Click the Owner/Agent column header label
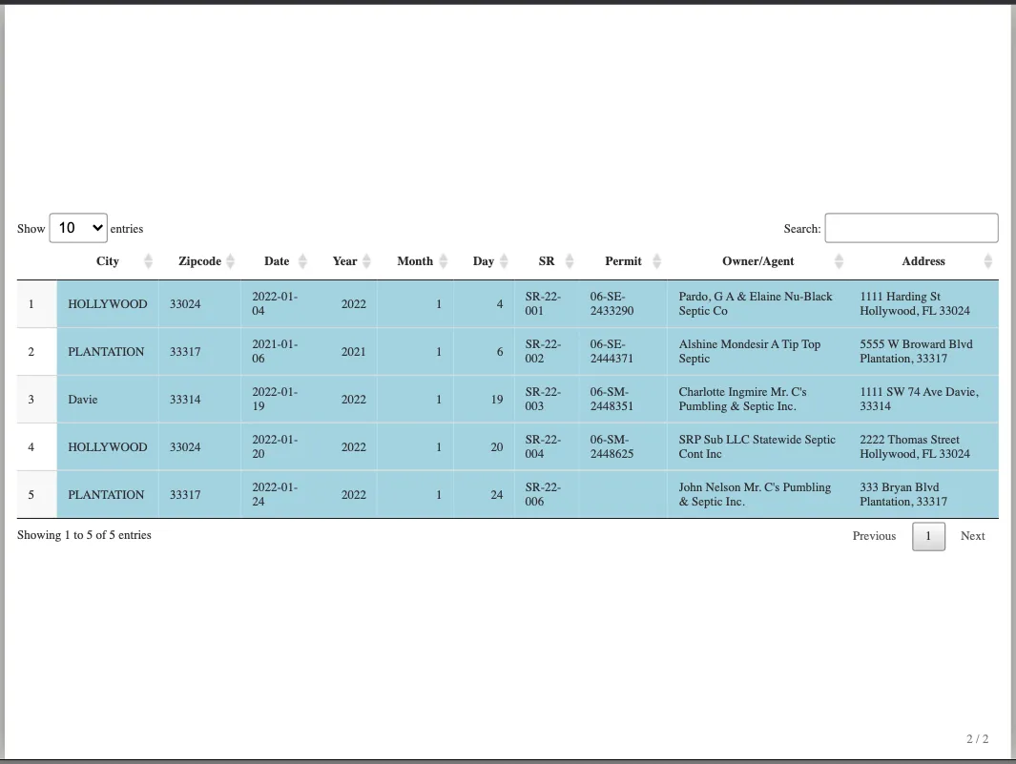The height and width of the screenshot is (764, 1016). (x=758, y=261)
